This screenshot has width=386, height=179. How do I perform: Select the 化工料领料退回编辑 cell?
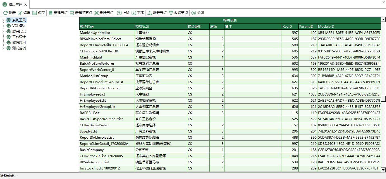pyautogui.click(x=161, y=168)
